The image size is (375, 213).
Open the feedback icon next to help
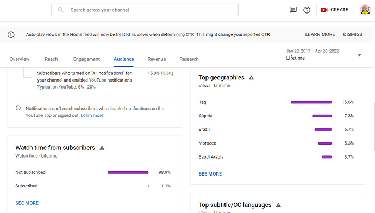tap(293, 10)
